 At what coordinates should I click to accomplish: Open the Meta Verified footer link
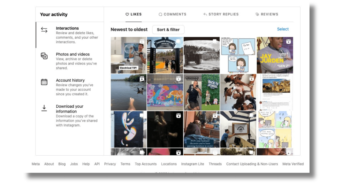[293, 164]
